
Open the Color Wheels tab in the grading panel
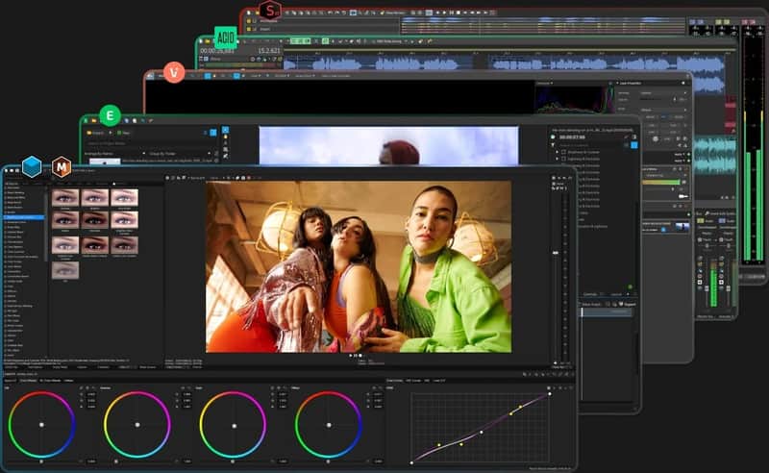click(x=28, y=381)
